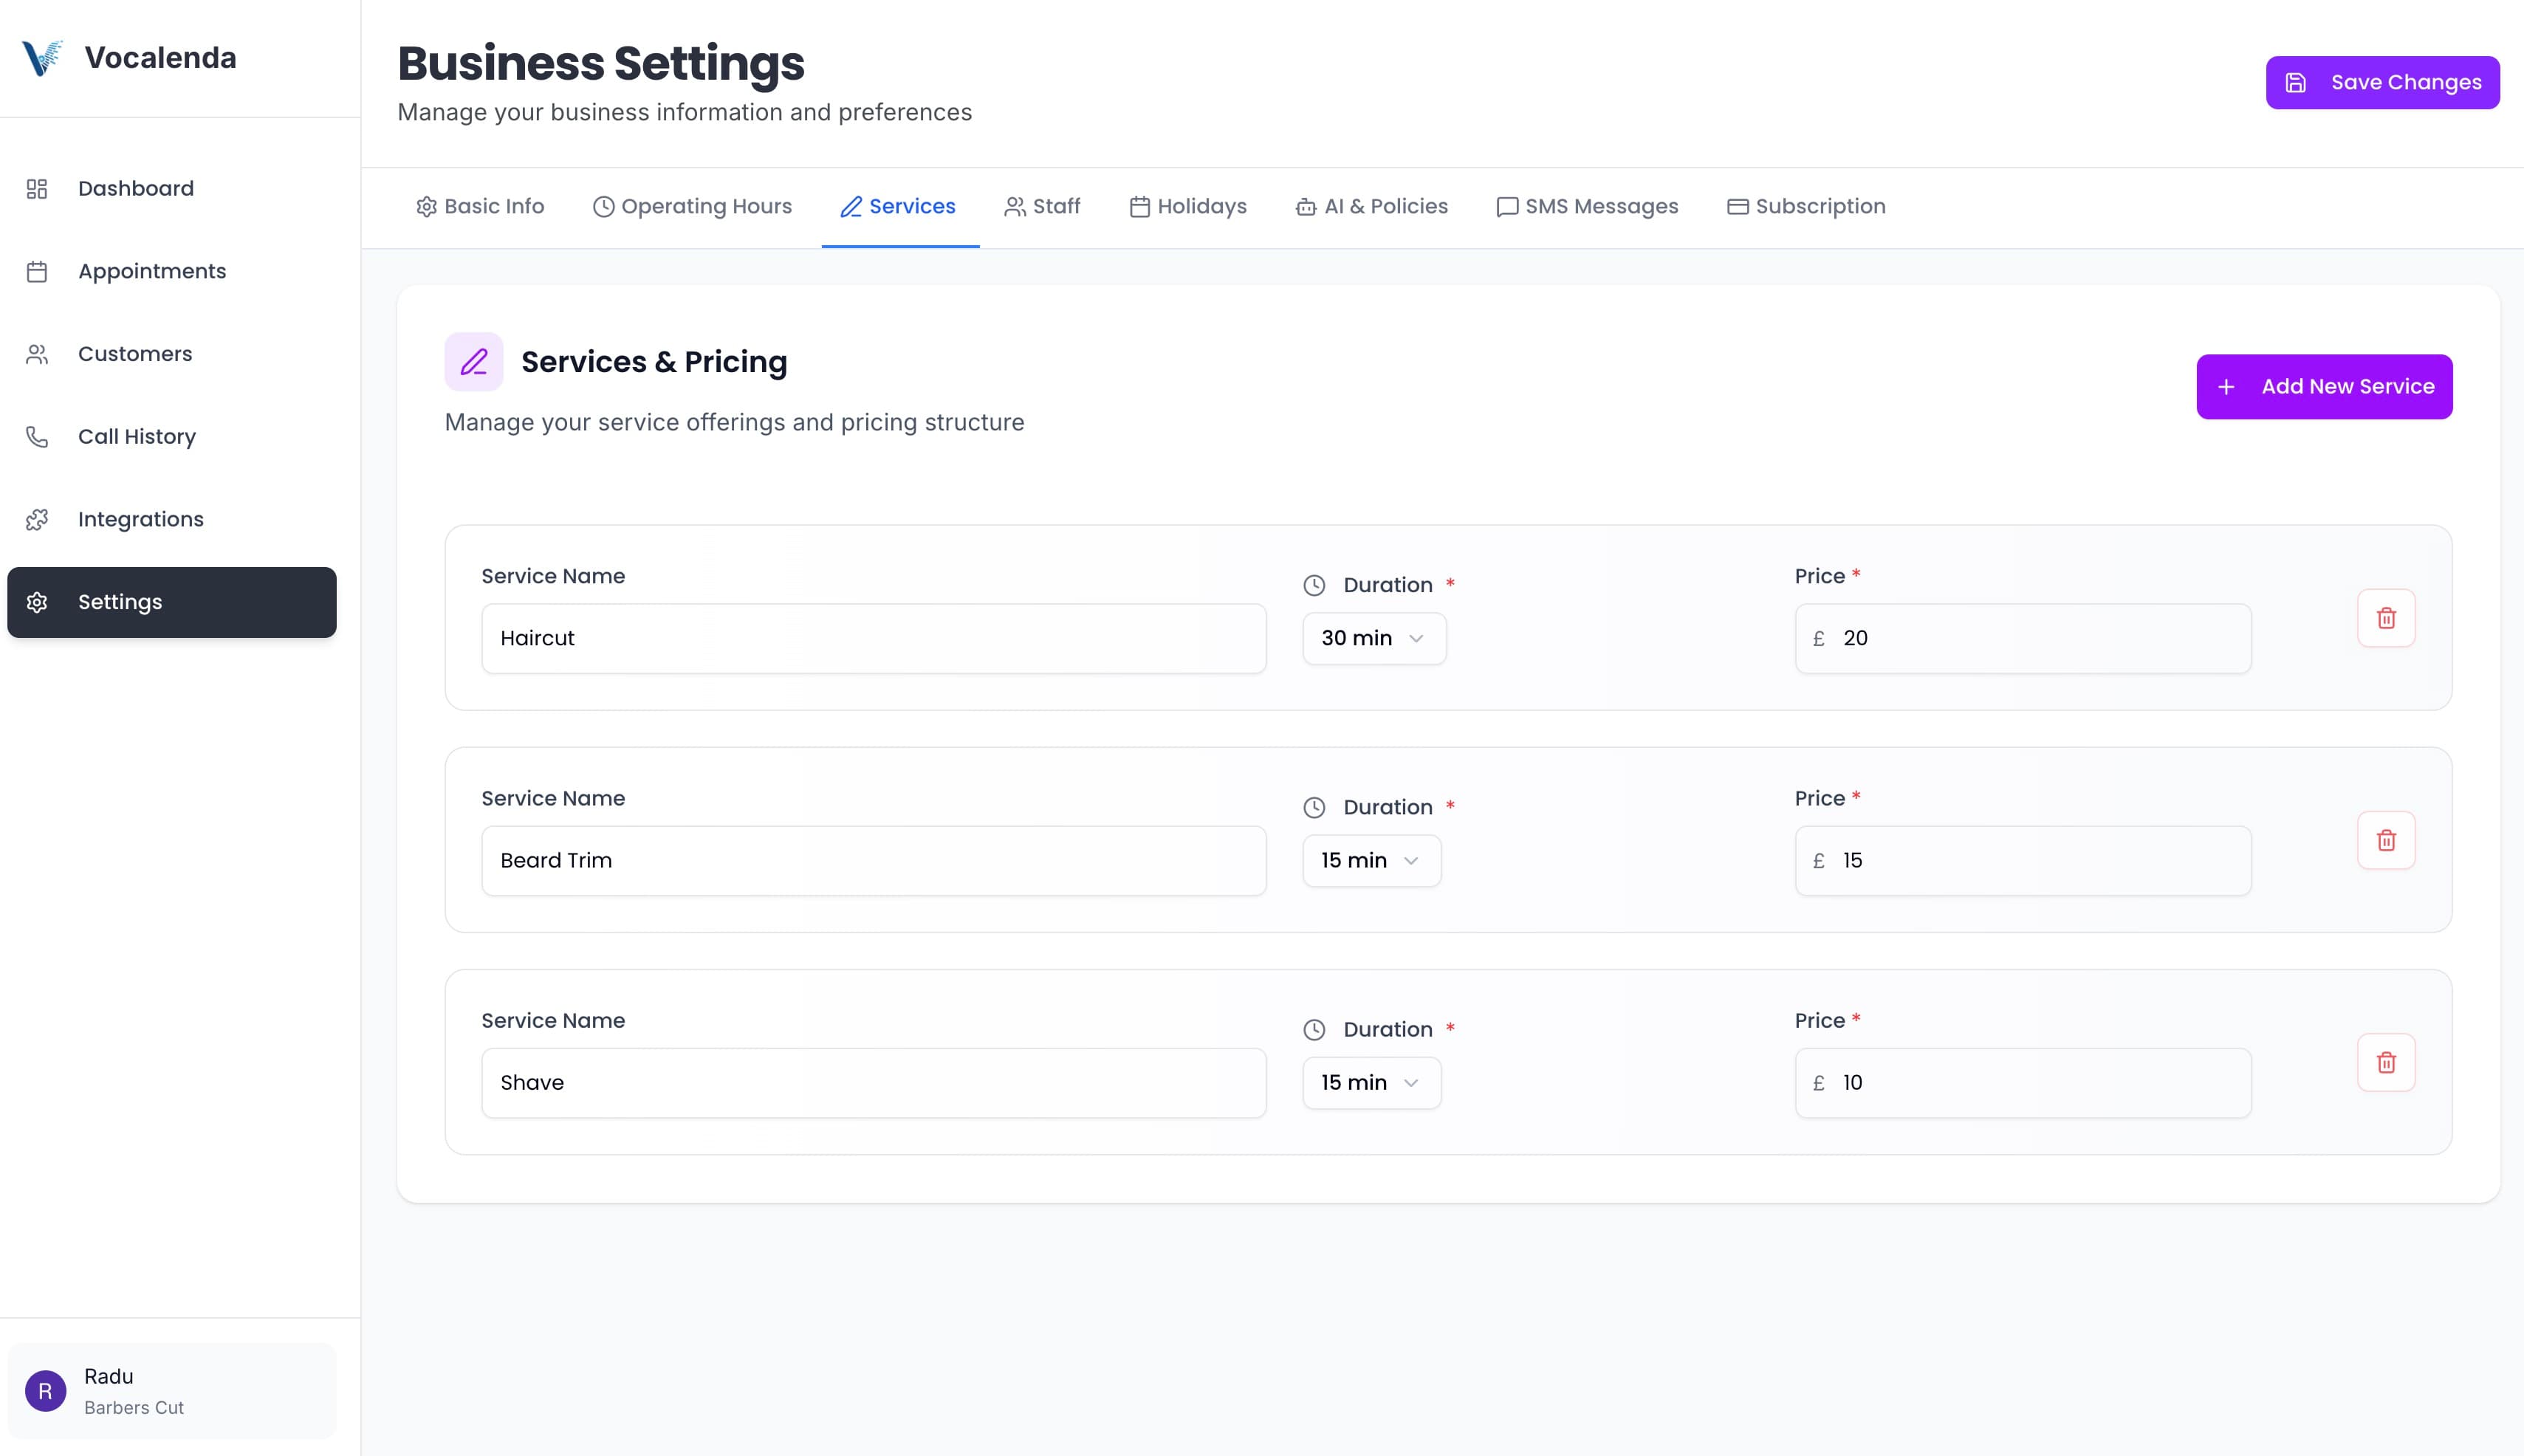
Task: Click the pen icon beside Services & Pricing
Action: tap(475, 362)
